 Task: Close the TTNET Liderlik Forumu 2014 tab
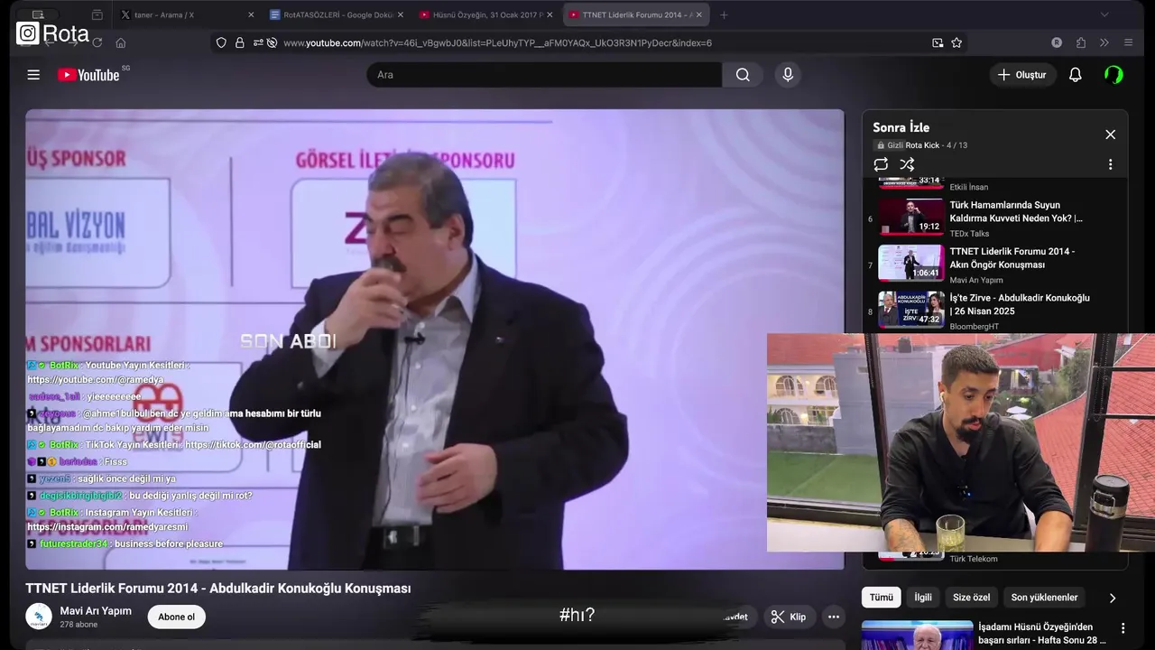698,15
